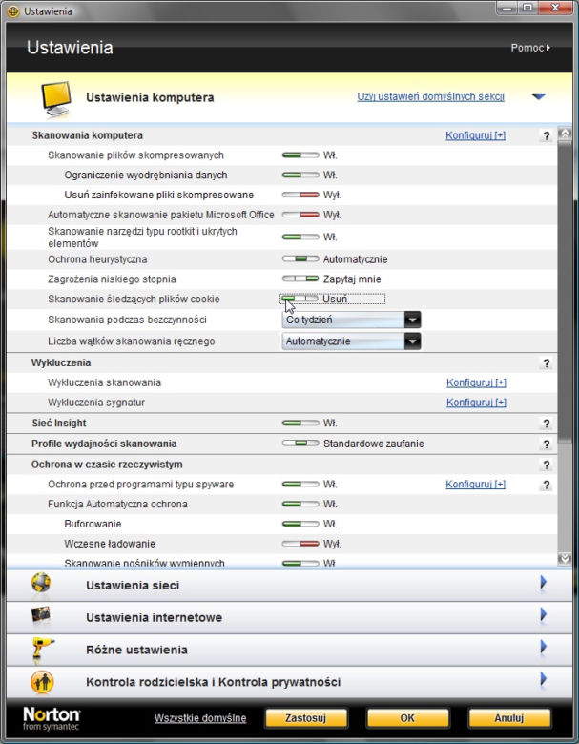Click the Norton from symantec logo
579x744 pixels.
click(52, 718)
